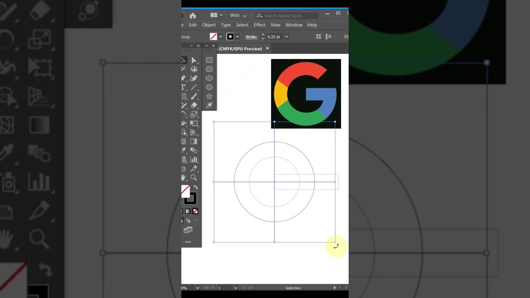This screenshot has width=530, height=298.
Task: Select the Line Segment tool
Action: 194,87
